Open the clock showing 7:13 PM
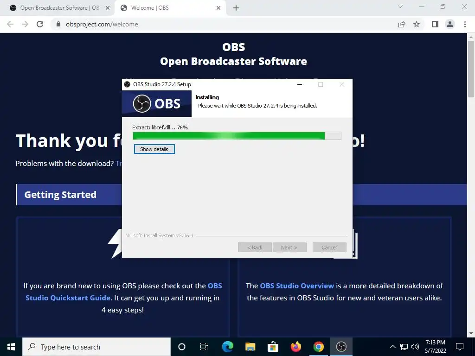475x356 pixels. [x=435, y=347]
